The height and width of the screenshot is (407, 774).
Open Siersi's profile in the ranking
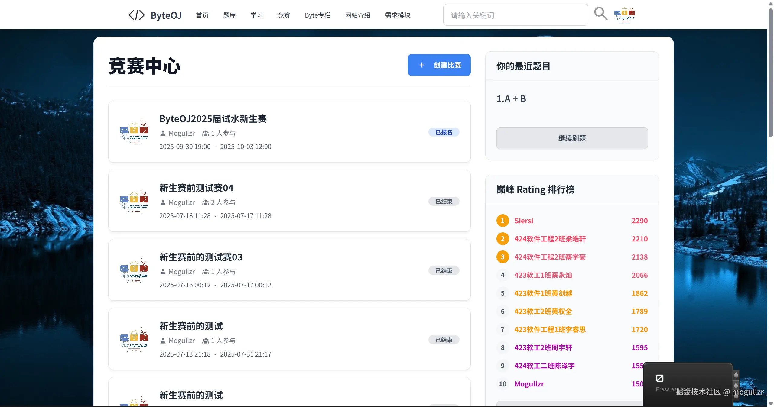coord(524,221)
